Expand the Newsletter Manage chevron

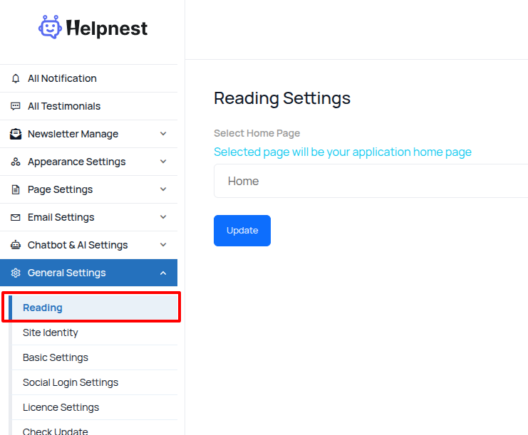163,134
